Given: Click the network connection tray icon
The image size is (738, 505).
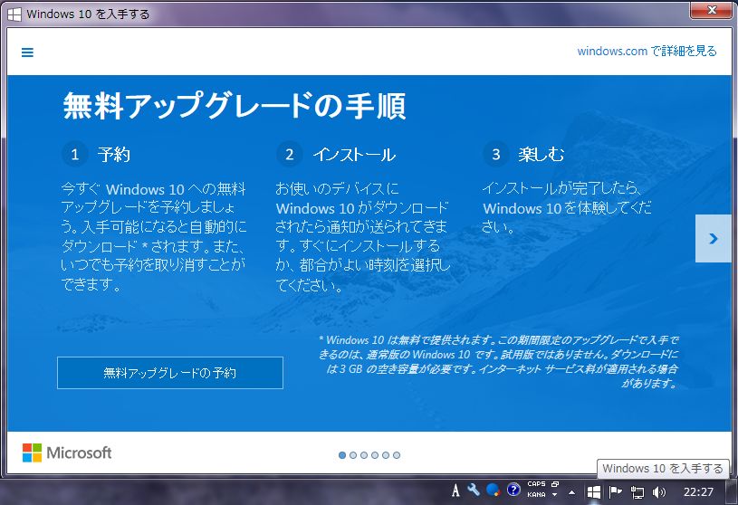Looking at the screenshot, I should 637,492.
